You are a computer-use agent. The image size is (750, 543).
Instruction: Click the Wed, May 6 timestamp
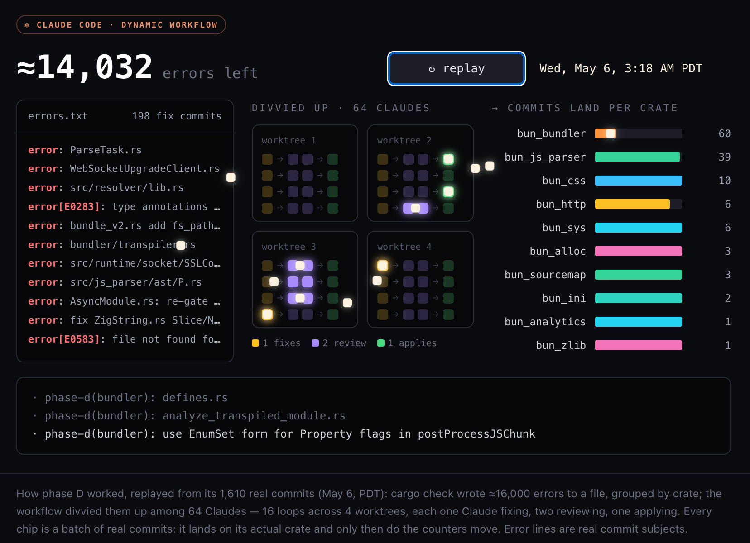tap(620, 68)
